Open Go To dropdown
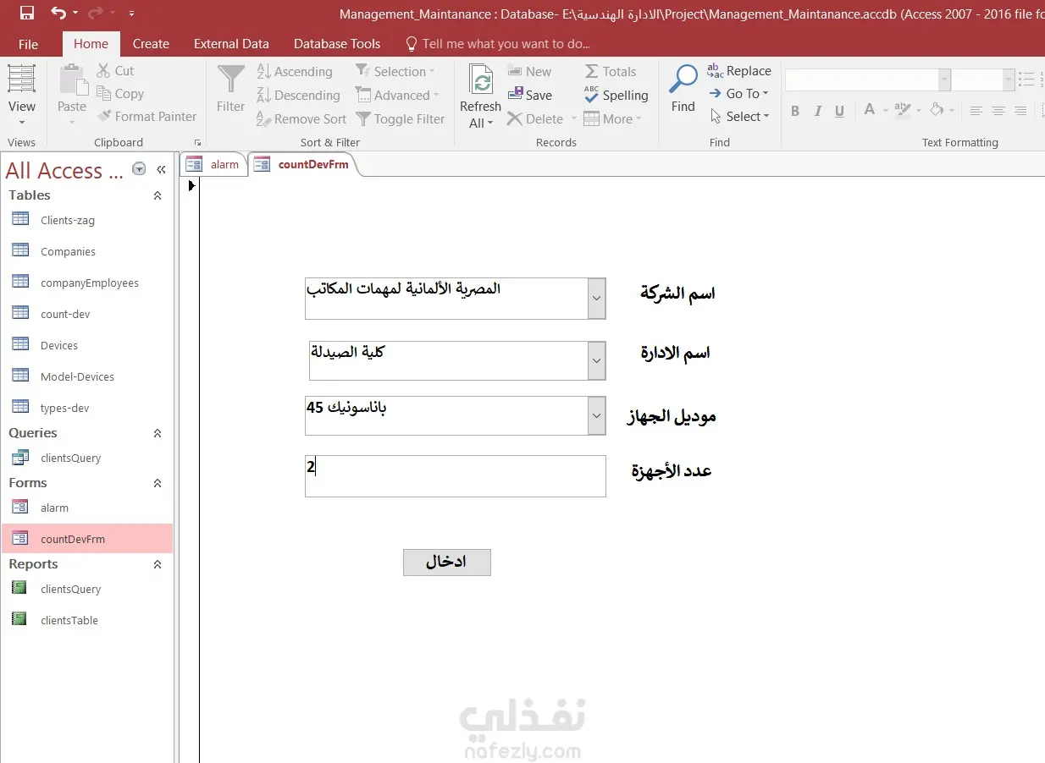Screen dimensions: 1045x763 (738, 94)
